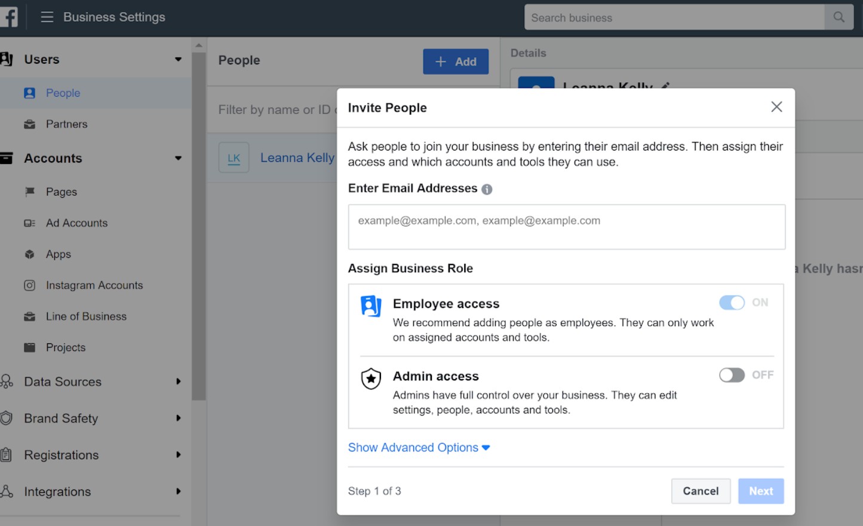Expand the Brand Safety section
This screenshot has height=526, width=863.
click(x=178, y=419)
